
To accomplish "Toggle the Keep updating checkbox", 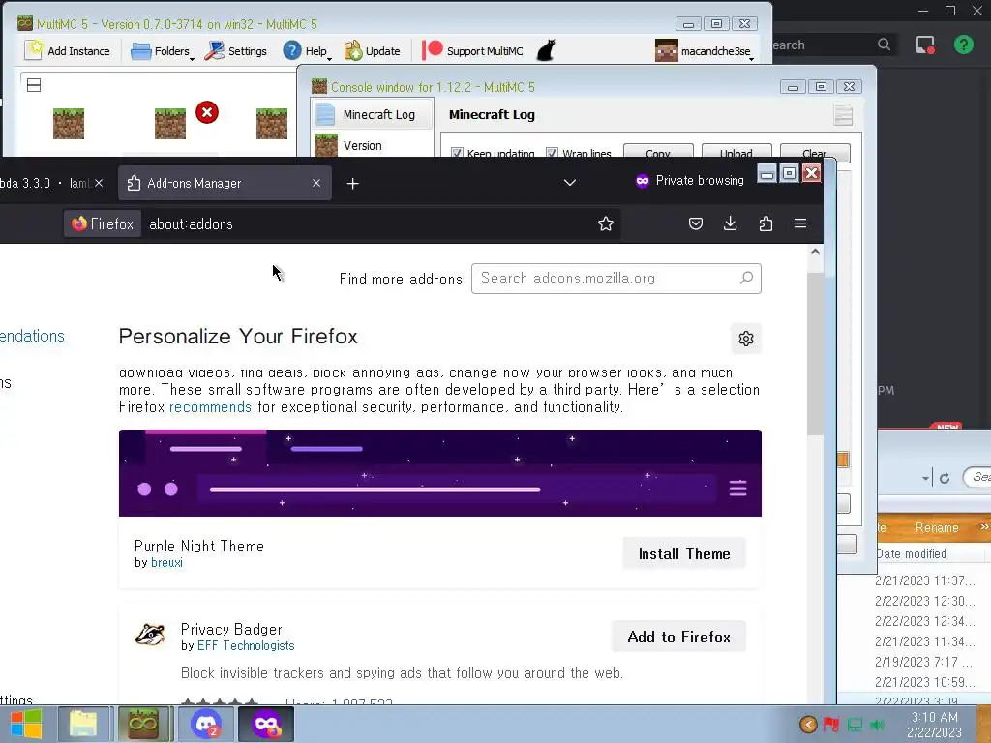I will pos(457,153).
